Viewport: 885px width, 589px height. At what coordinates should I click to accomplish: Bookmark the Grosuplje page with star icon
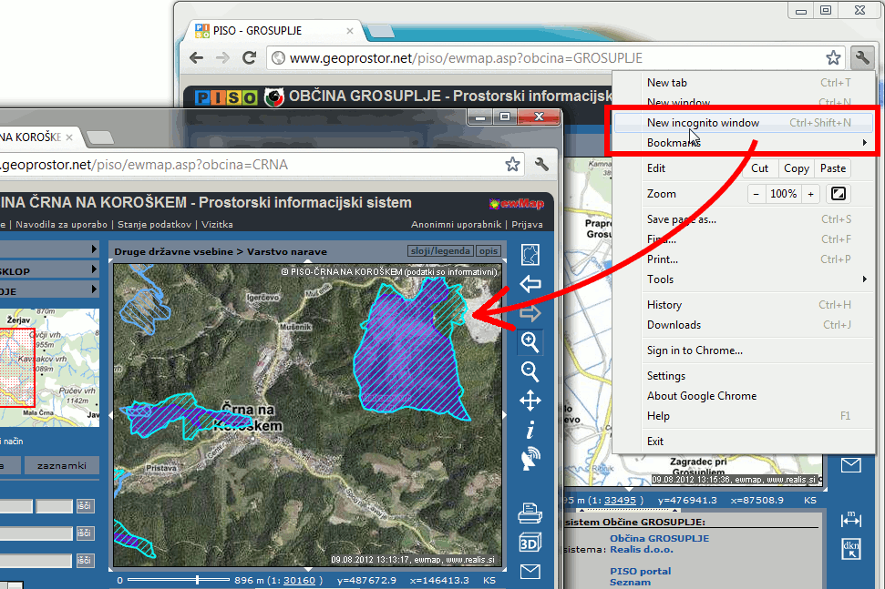[833, 58]
